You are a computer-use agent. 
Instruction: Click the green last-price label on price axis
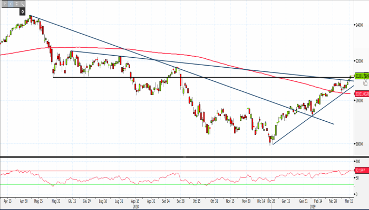pos(361,76)
